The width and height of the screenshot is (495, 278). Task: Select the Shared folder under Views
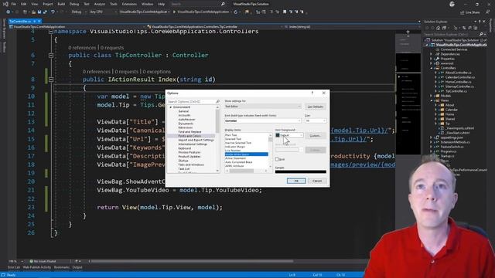[450, 119]
